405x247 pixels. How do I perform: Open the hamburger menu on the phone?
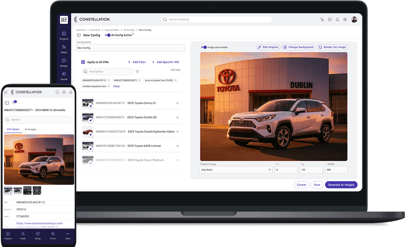point(6,92)
